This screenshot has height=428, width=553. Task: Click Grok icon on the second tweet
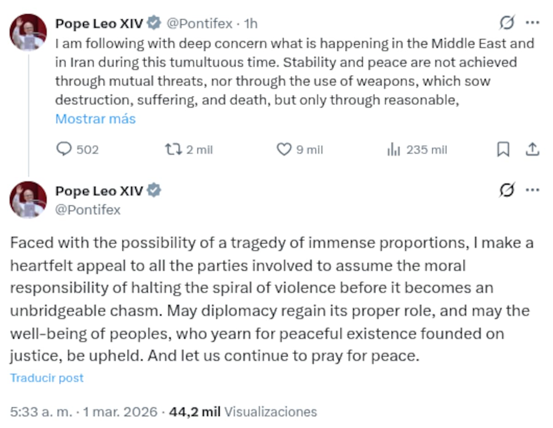507,190
